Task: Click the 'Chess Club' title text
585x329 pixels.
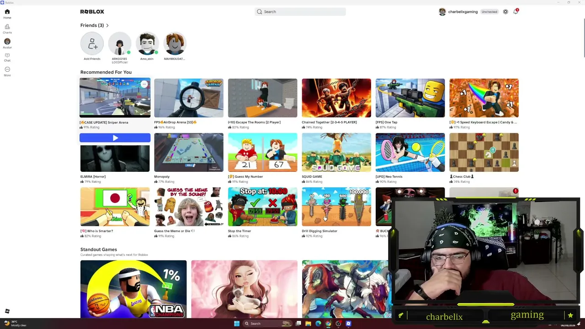Action: pos(462,177)
